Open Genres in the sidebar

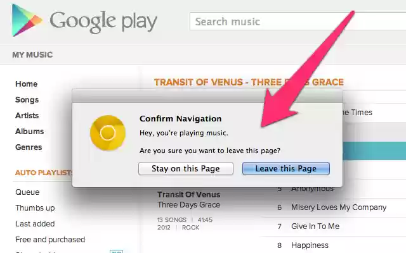point(29,147)
